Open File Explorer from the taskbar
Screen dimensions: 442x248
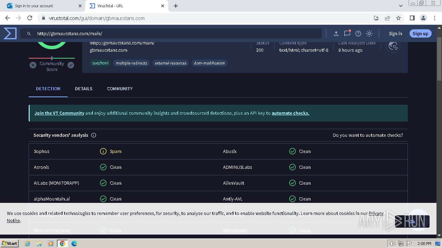pyautogui.click(x=39, y=244)
